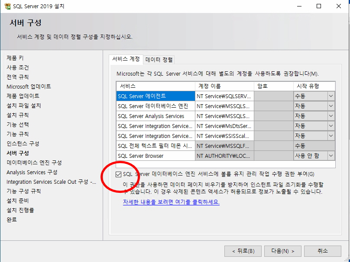The width and height of the screenshot is (350, 262).
Task: Click the 취소 button
Action: [323, 251]
